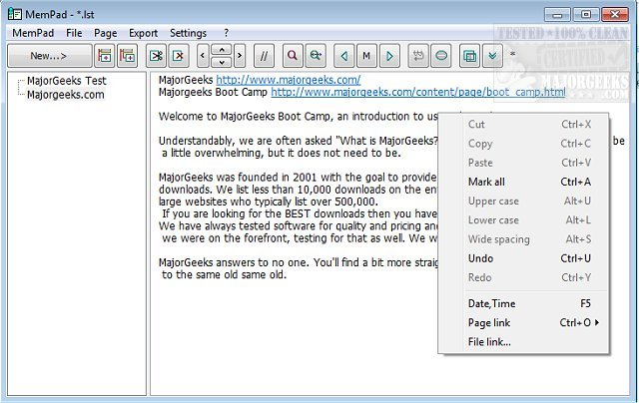The image size is (639, 403).
Task: Click the text 'MajorGeeks was founded in 2001'
Action: tap(238, 178)
